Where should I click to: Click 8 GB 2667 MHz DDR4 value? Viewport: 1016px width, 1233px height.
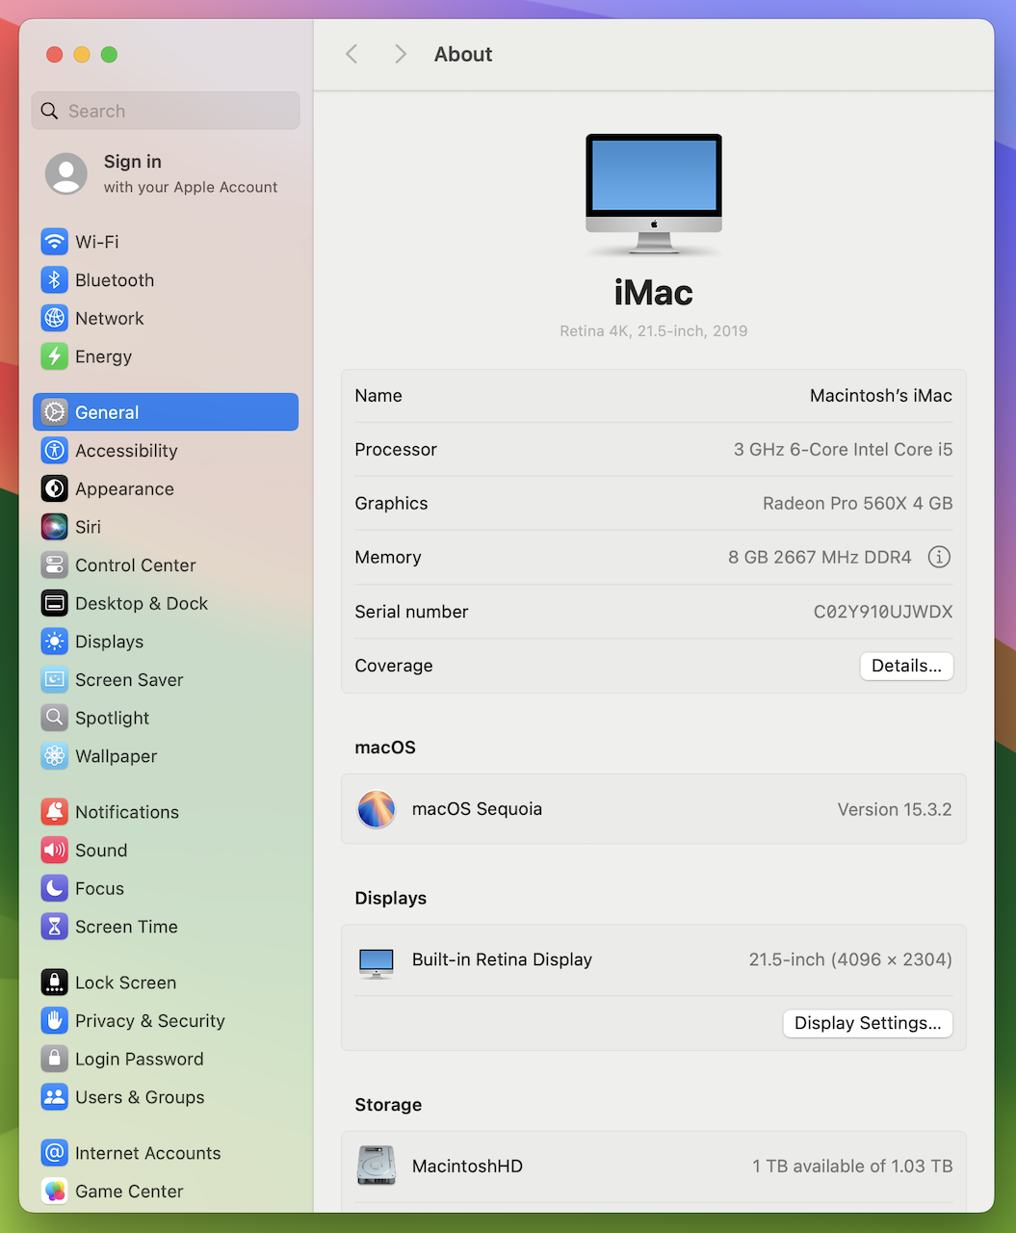[x=820, y=558]
